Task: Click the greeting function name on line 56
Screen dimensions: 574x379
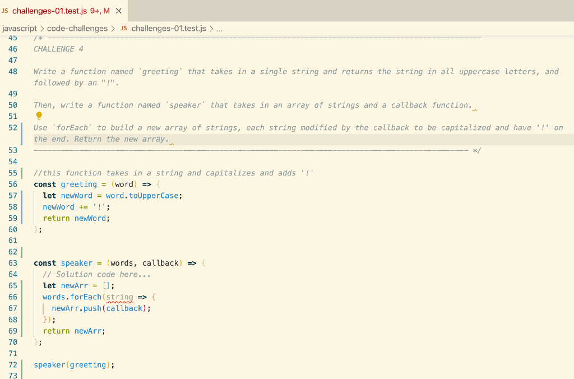Action: point(78,184)
